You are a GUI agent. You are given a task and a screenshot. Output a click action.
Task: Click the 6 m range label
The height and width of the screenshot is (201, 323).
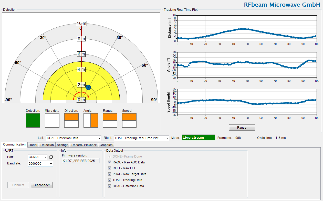81,54
